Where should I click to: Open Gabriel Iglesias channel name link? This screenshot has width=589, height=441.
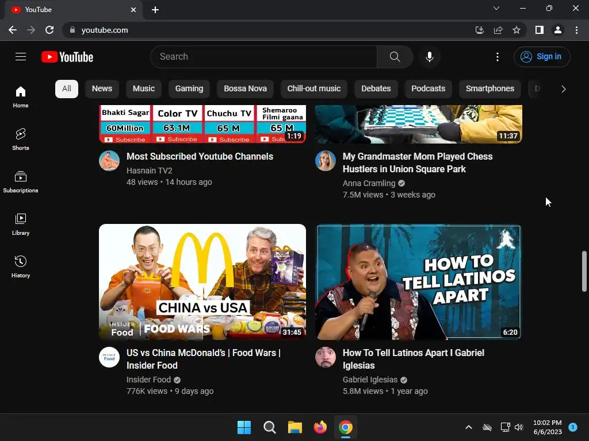[x=370, y=380]
